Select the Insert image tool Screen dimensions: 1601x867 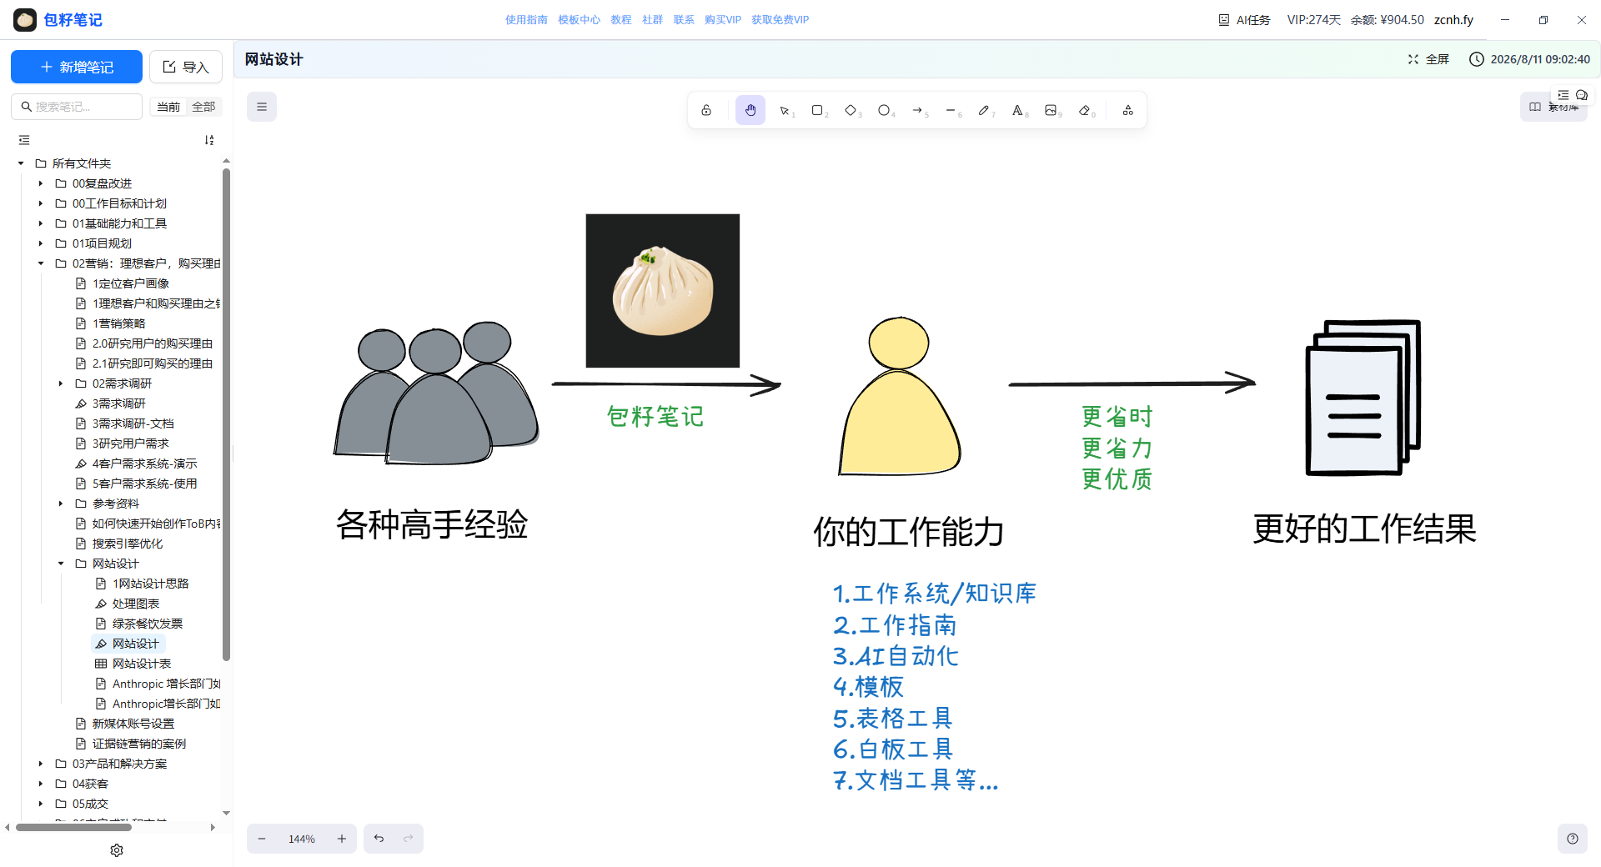1051,110
